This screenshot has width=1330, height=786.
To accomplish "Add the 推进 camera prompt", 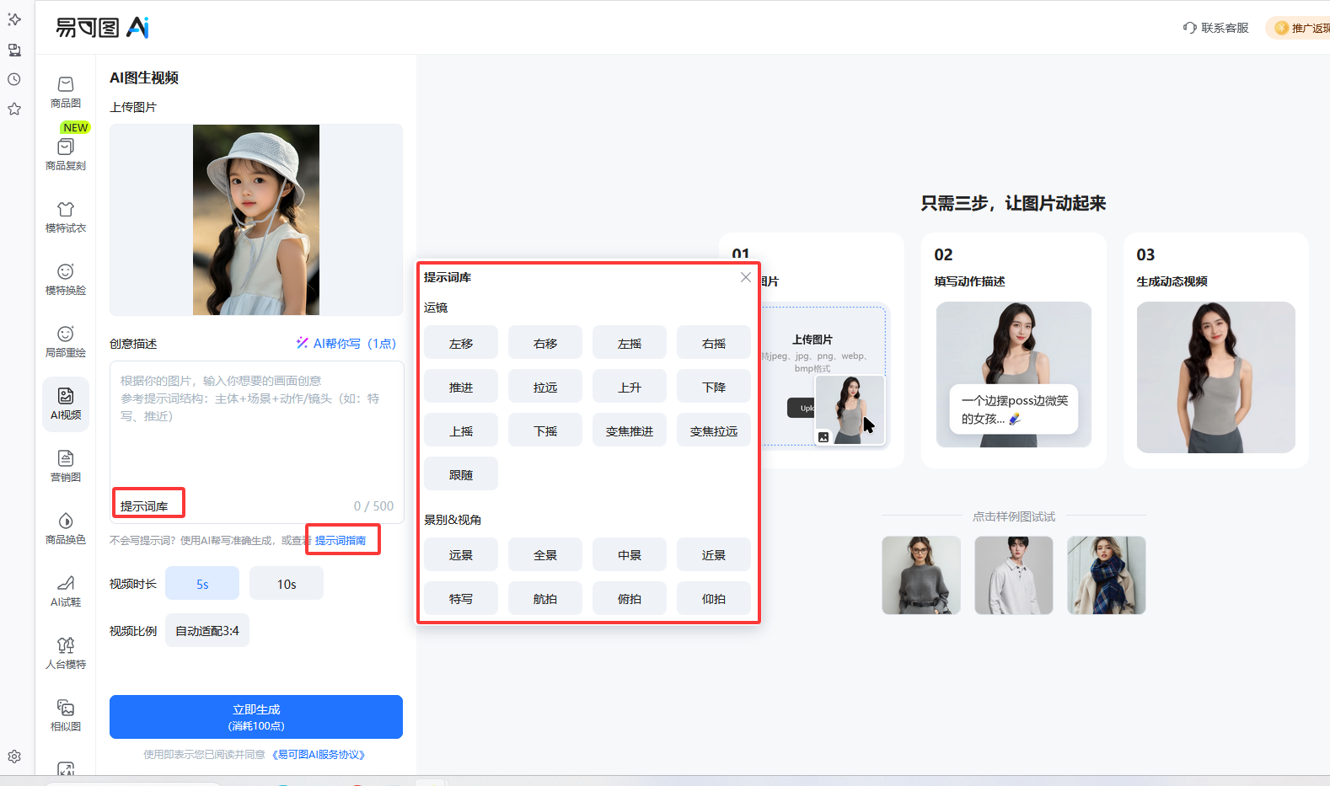I will coord(461,387).
